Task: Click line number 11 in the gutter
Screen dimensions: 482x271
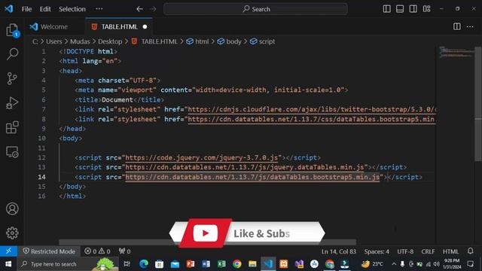Action: [x=42, y=148]
